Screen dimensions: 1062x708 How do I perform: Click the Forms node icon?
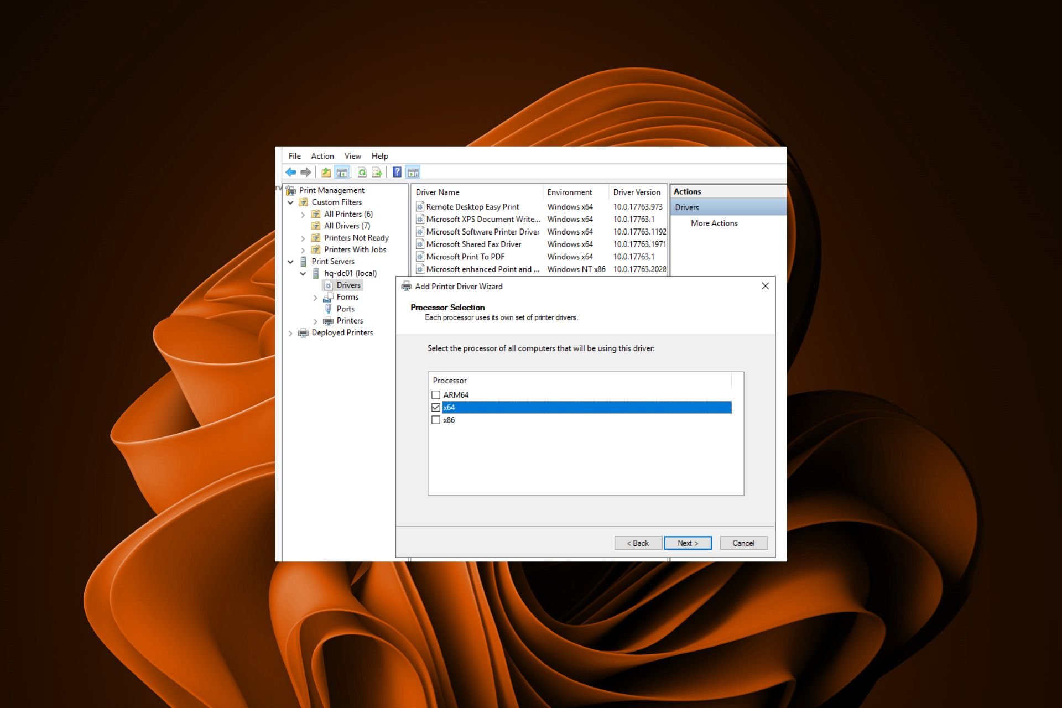[329, 297]
